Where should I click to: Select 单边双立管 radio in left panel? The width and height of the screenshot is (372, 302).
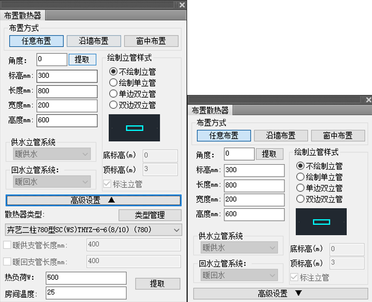pos(113,94)
